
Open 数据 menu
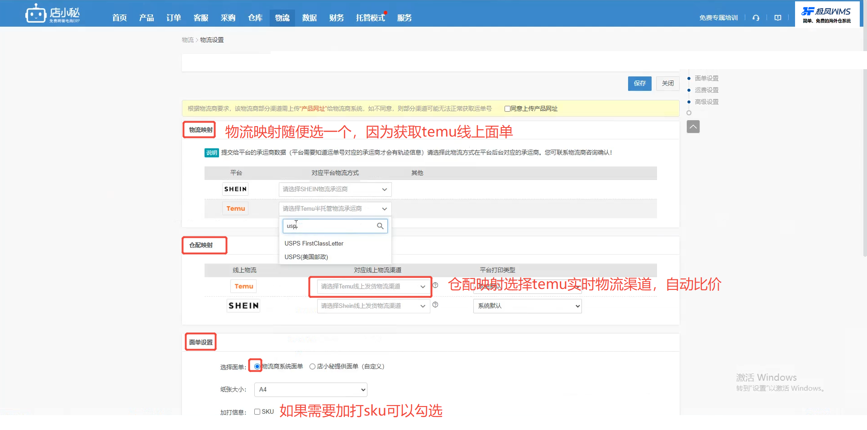pyautogui.click(x=310, y=18)
